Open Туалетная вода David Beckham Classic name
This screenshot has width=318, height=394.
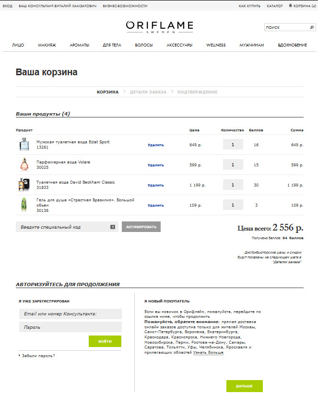click(75, 182)
